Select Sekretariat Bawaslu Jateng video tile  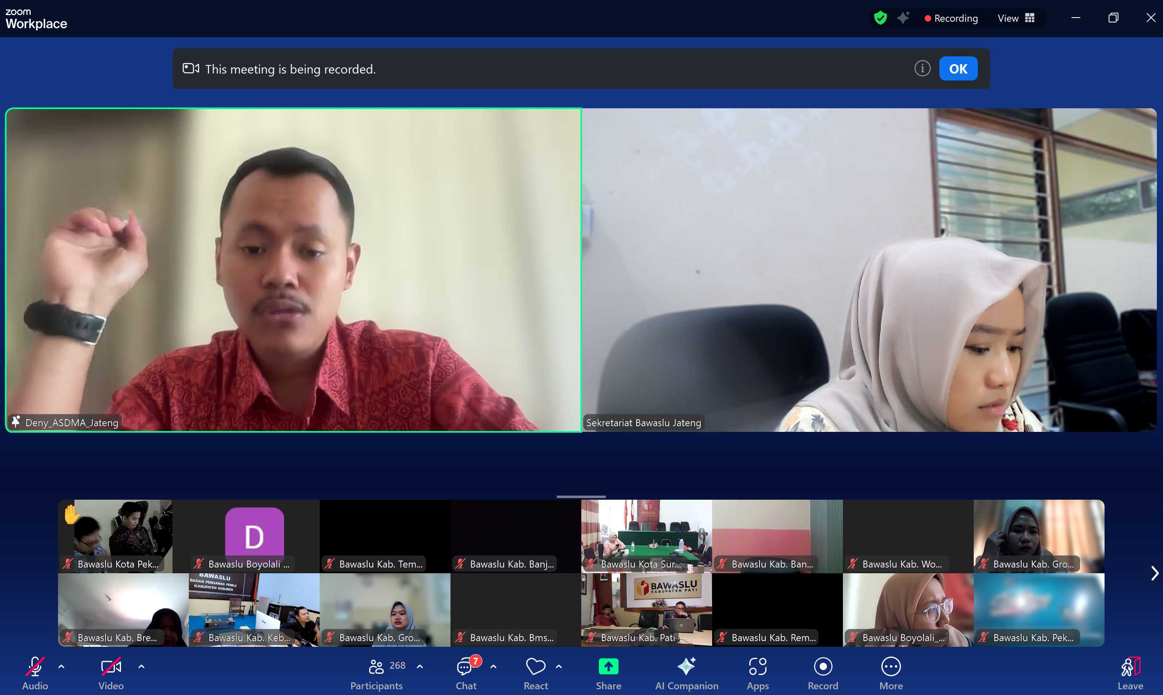point(869,270)
